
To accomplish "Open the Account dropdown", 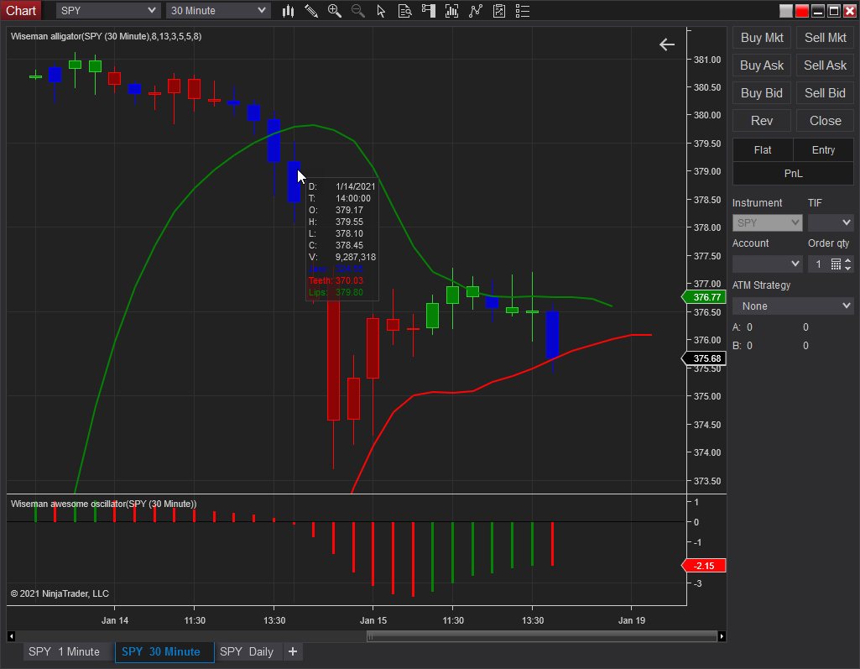I will pyautogui.click(x=768, y=264).
